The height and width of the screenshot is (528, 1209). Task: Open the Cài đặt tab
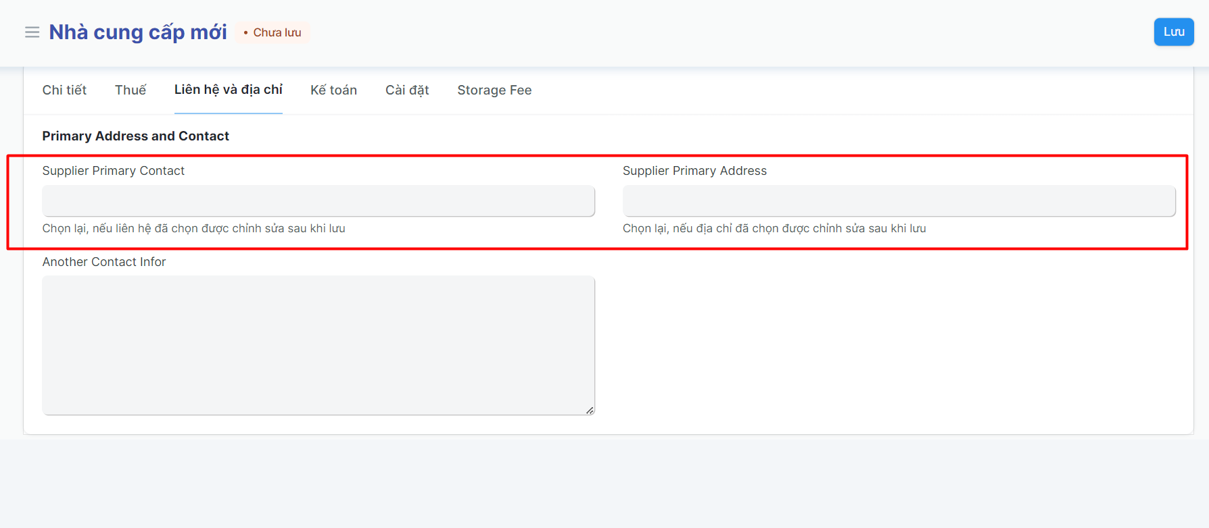[407, 90]
